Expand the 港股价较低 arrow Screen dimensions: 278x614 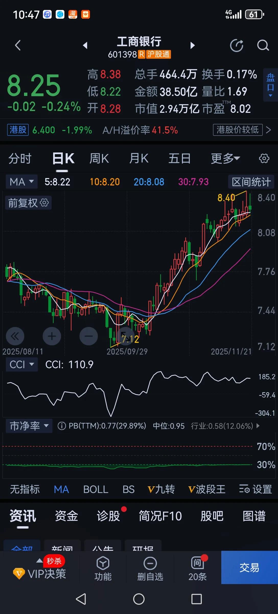[268, 130]
